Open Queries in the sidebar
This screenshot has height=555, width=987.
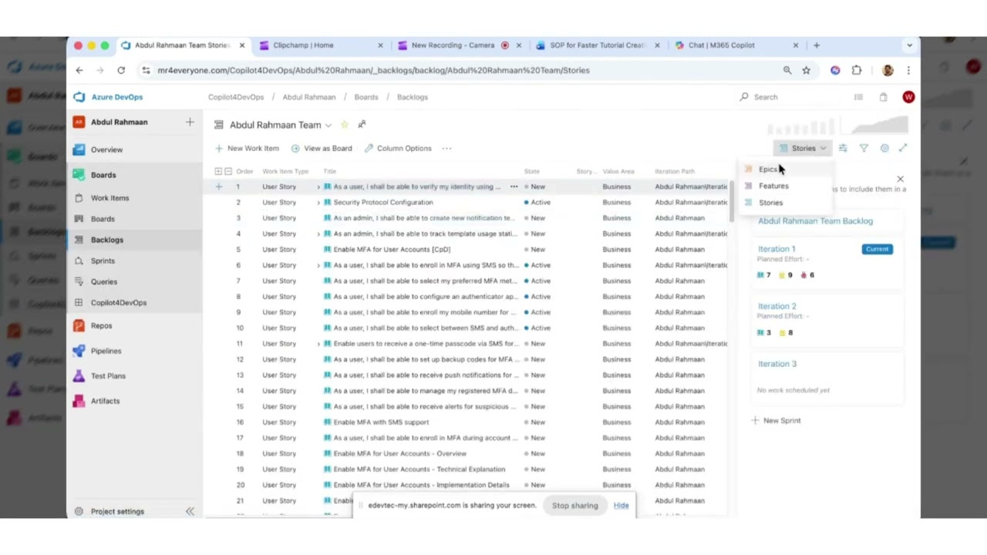click(104, 282)
